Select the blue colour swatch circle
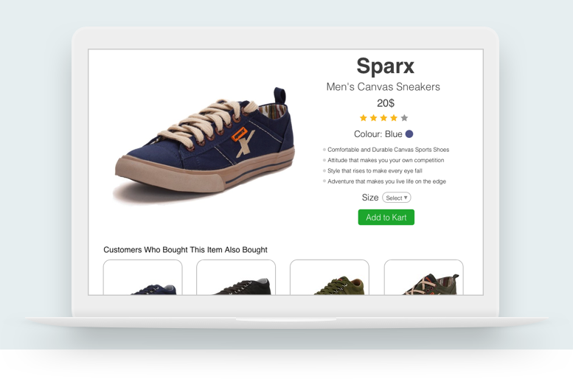Viewport: 573px width, 379px height. click(x=409, y=133)
